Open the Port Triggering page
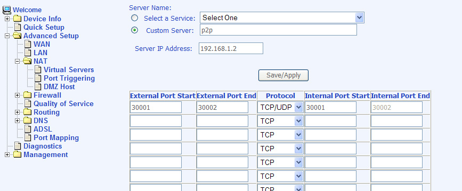The width and height of the screenshot is (462, 191). point(69,79)
